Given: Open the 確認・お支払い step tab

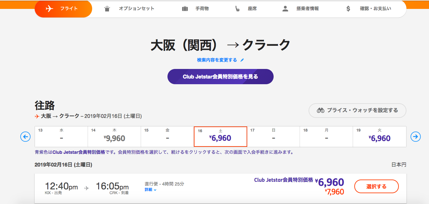Looking at the screenshot, I should 369,9.
